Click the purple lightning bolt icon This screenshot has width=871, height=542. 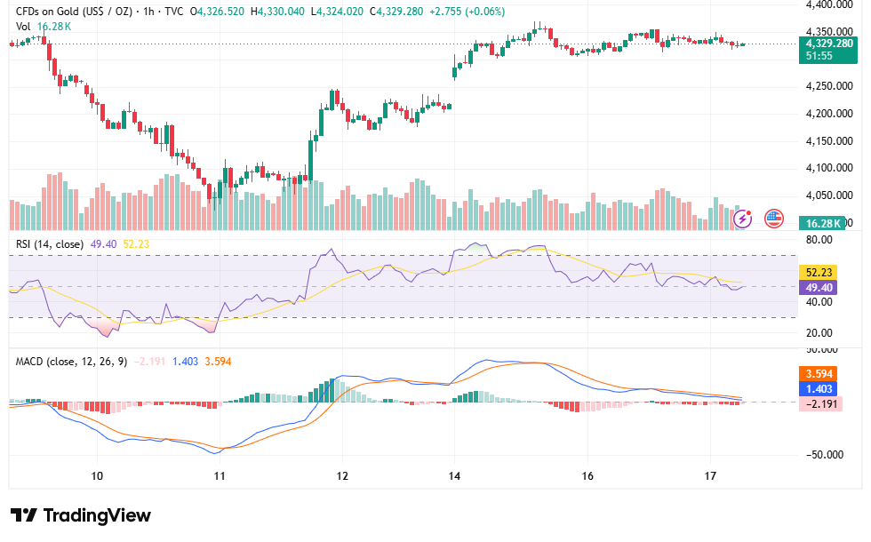coord(743,219)
